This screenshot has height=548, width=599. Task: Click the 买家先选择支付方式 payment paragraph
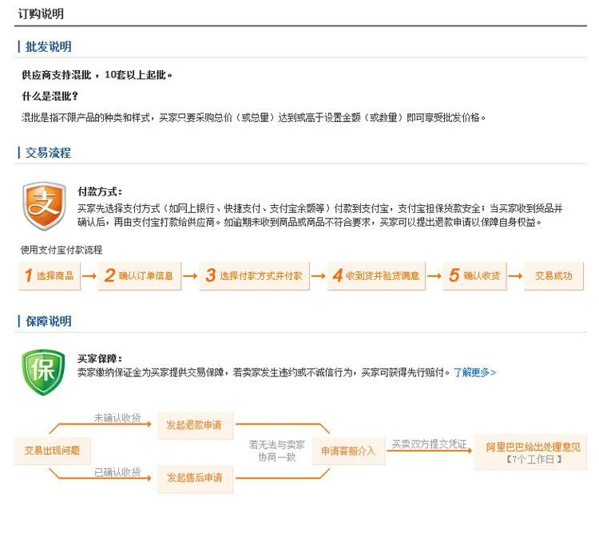click(x=320, y=215)
